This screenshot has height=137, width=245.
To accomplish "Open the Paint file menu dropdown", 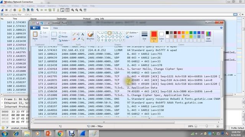I will pyautogui.click(x=35, y=28).
